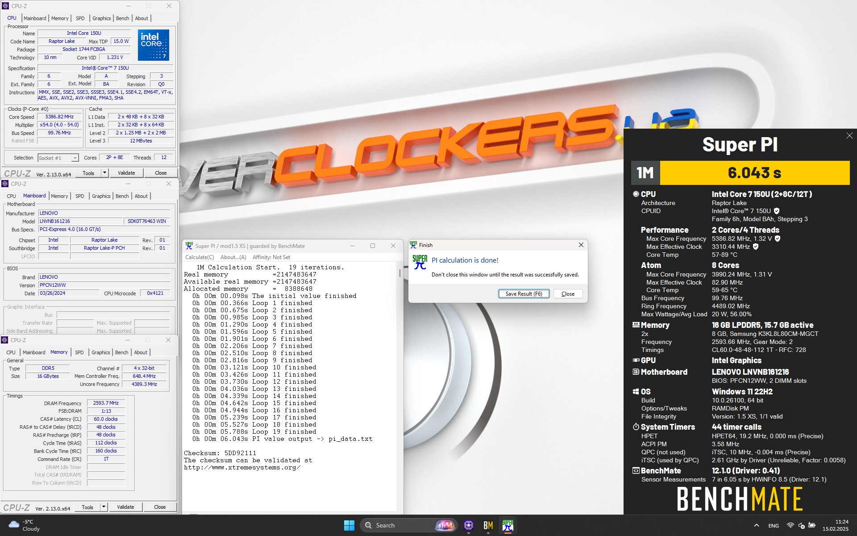Image resolution: width=857 pixels, height=536 pixels.
Task: Select CPU tab in Mainboard CPU-Z window
Action: click(11, 196)
